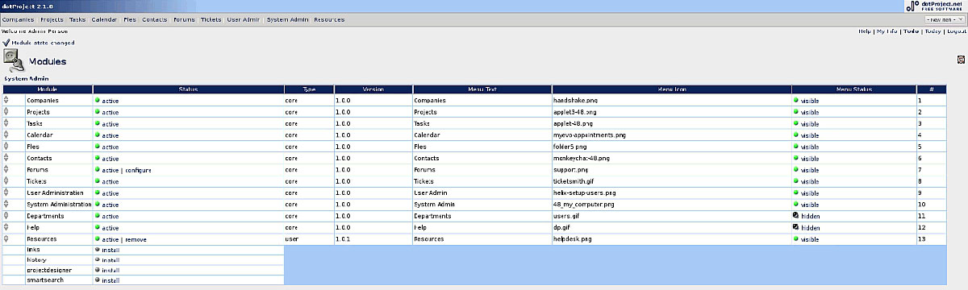Install the smartsearch module
The image size is (968, 290).
111,280
